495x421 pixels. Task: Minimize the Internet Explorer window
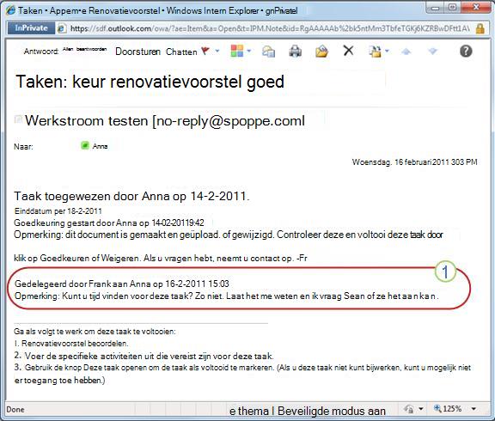tap(436, 9)
